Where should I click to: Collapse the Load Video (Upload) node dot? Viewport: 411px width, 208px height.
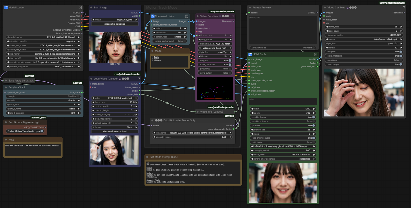[x=91, y=79]
